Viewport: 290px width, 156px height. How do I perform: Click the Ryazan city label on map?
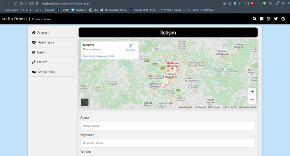[x=210, y=101]
